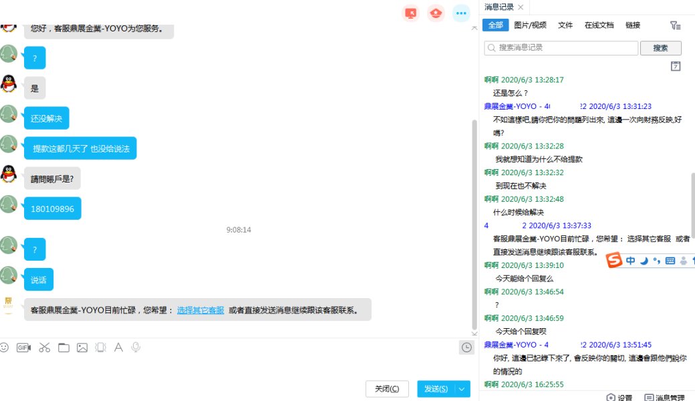The height and width of the screenshot is (401, 695).
Task: Click the window shake icon
Action: tap(101, 348)
